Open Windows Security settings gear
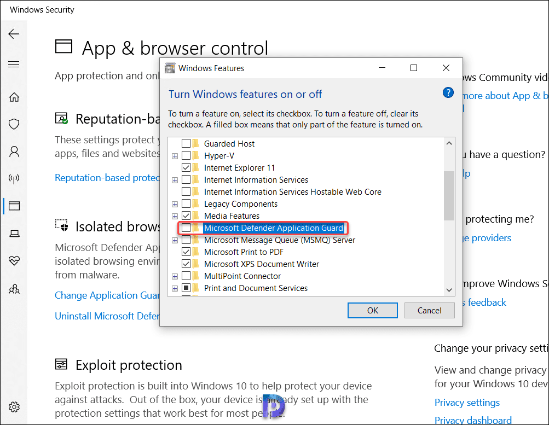The width and height of the screenshot is (549, 425). click(x=14, y=407)
